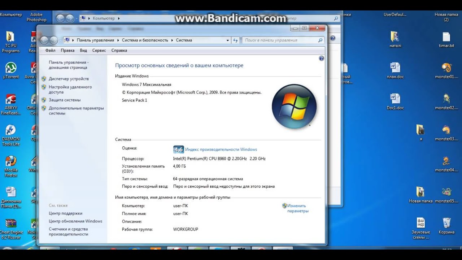Open the Сервис menu
This screenshot has width=462, height=260.
(x=99, y=51)
